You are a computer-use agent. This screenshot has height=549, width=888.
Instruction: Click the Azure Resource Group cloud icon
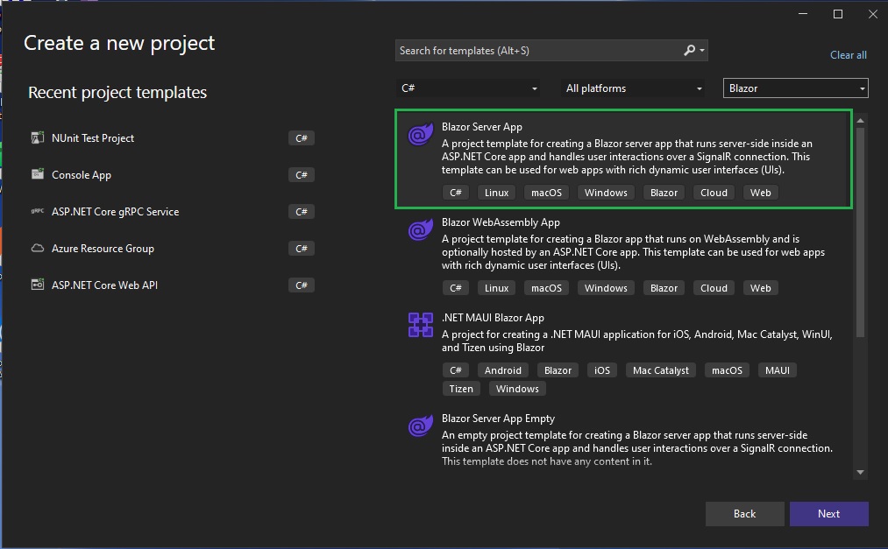click(x=38, y=248)
